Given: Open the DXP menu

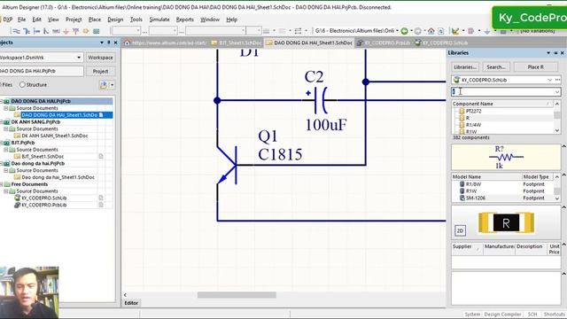Looking at the screenshot, I should coord(7,19).
